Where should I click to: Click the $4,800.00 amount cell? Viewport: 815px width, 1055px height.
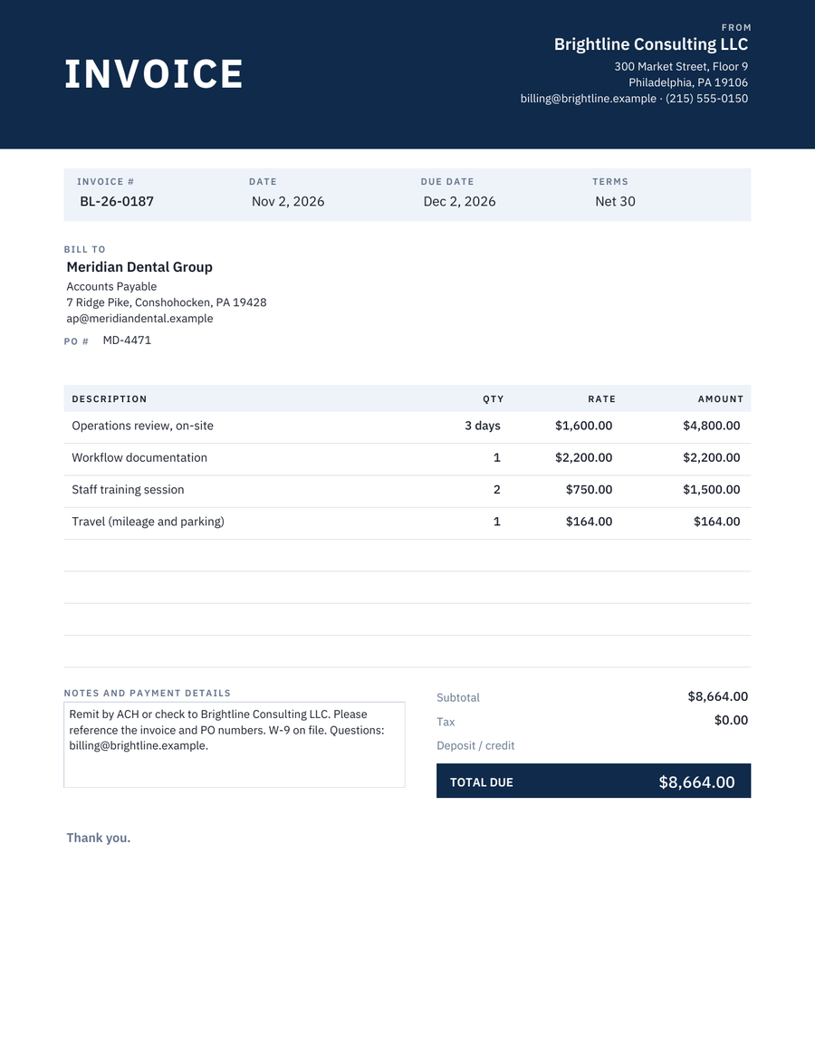712,426
